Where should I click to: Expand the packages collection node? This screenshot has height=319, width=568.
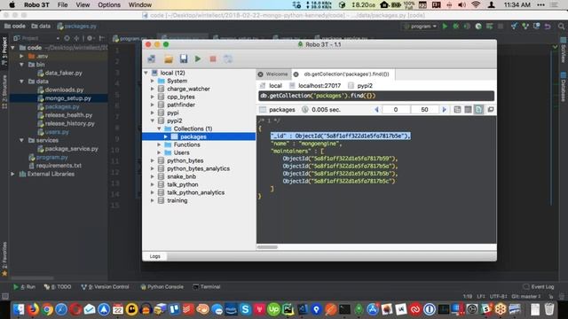click(166, 136)
